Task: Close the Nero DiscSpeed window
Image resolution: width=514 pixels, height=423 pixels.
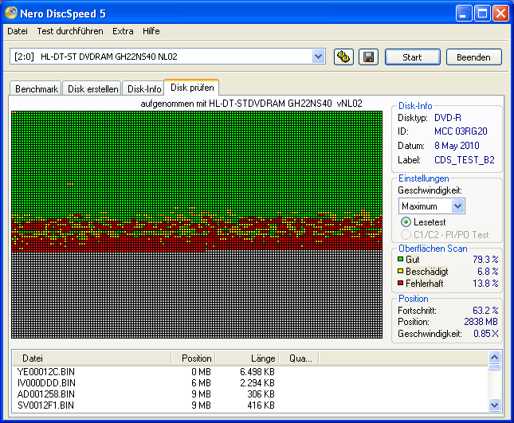Action: [x=500, y=14]
